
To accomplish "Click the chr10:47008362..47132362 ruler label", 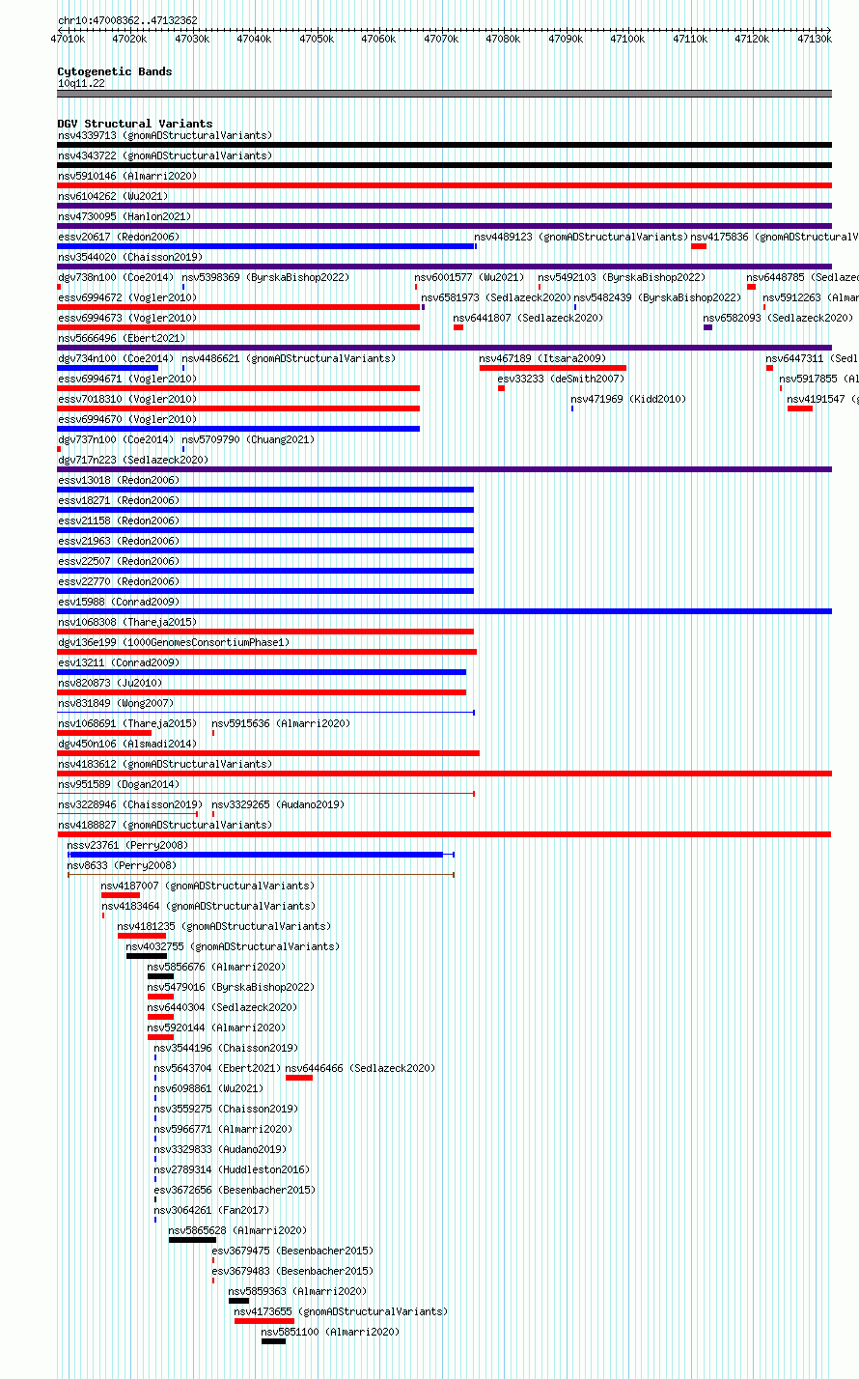I will 127,20.
